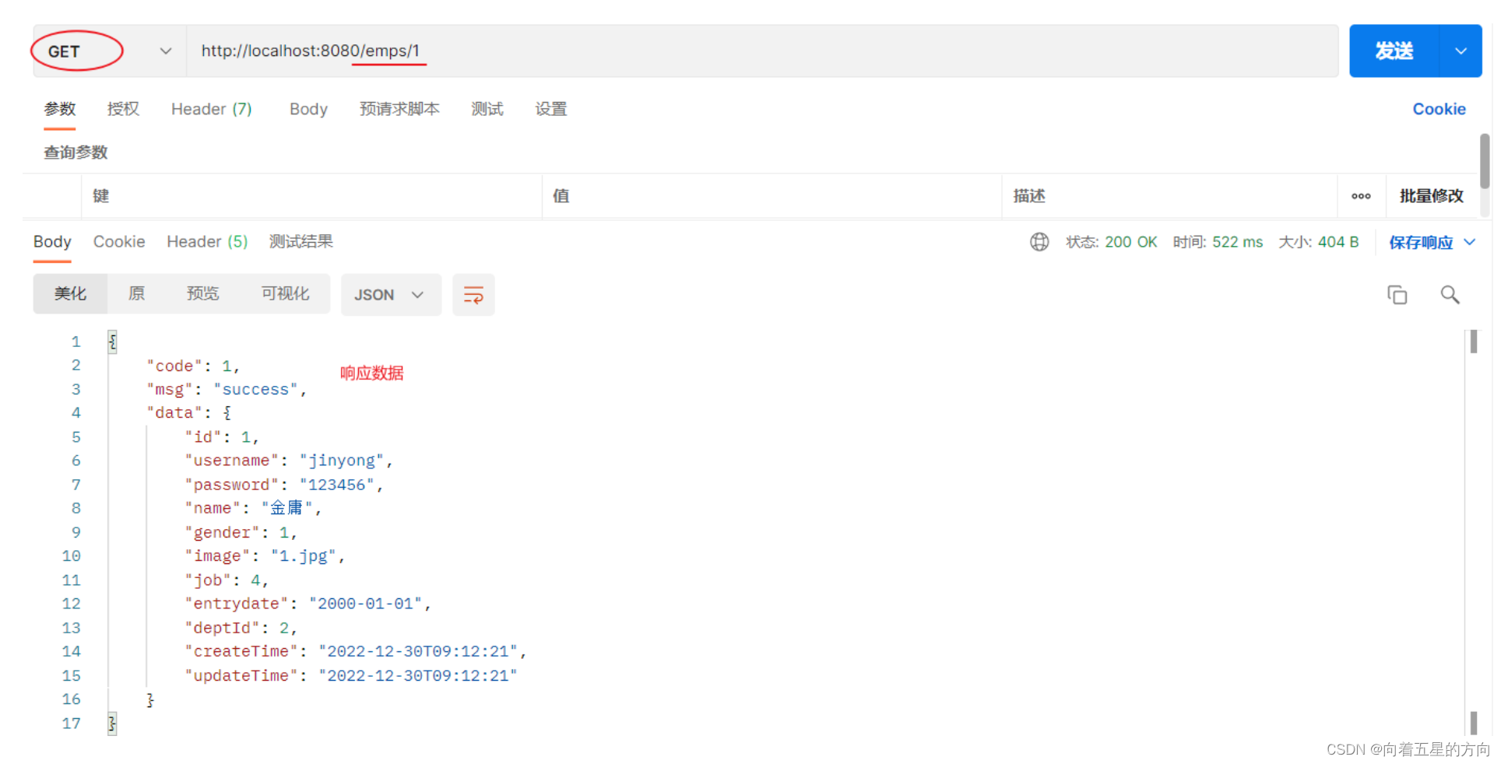1501x764 pixels.
Task: Click the search response magnifier icon
Action: tap(1450, 295)
